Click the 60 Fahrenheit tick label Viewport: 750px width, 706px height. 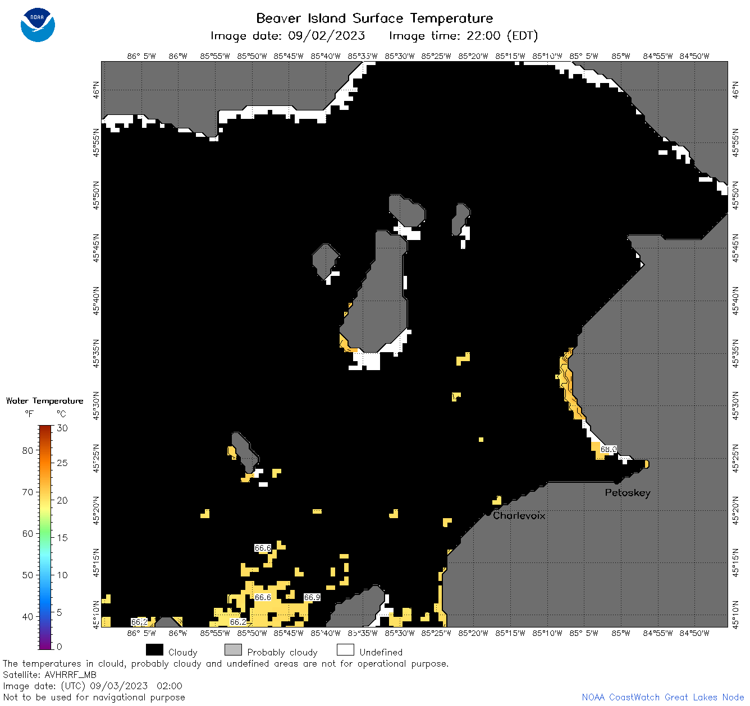pos(28,533)
